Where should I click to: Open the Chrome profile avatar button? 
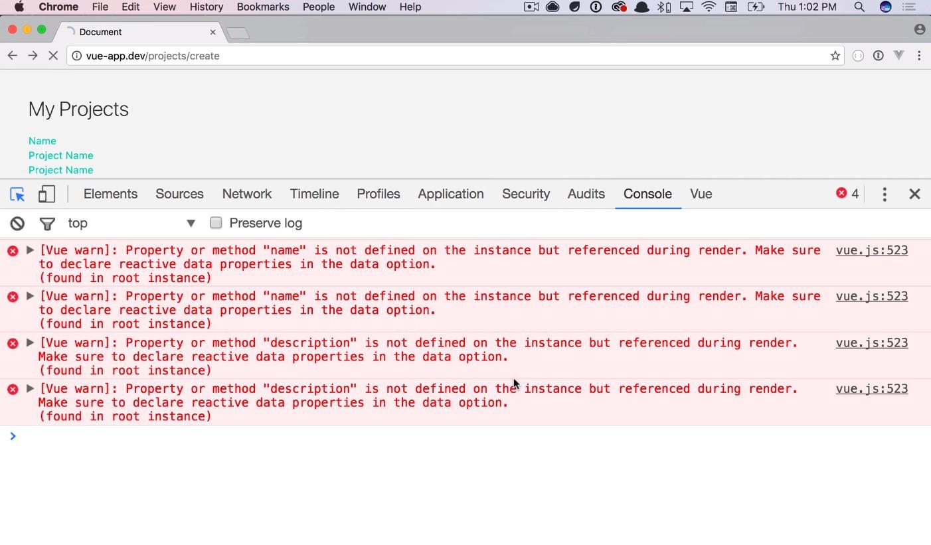click(920, 29)
